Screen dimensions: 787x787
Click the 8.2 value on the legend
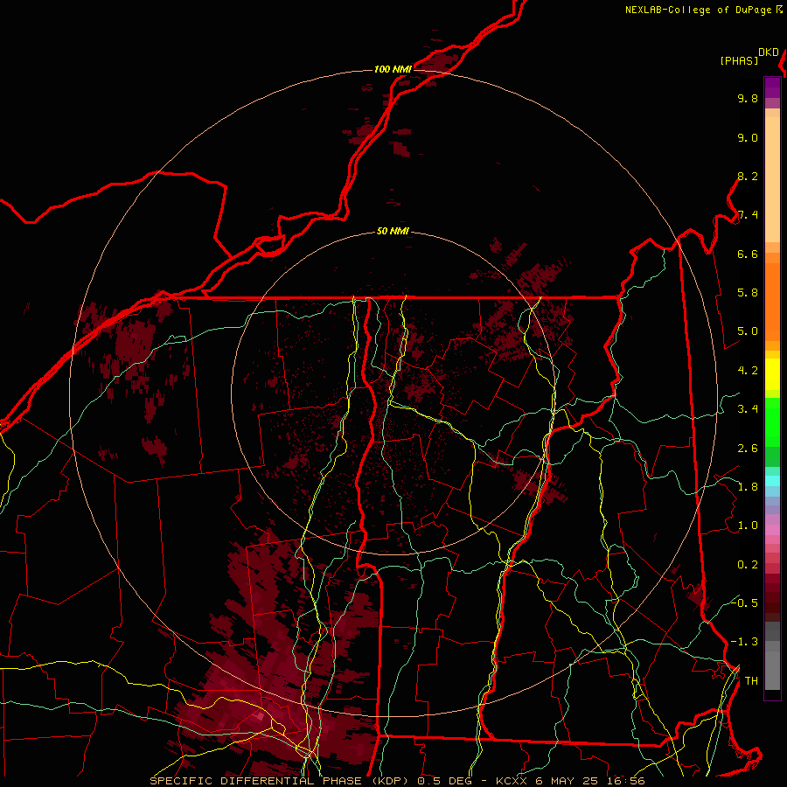pos(748,177)
